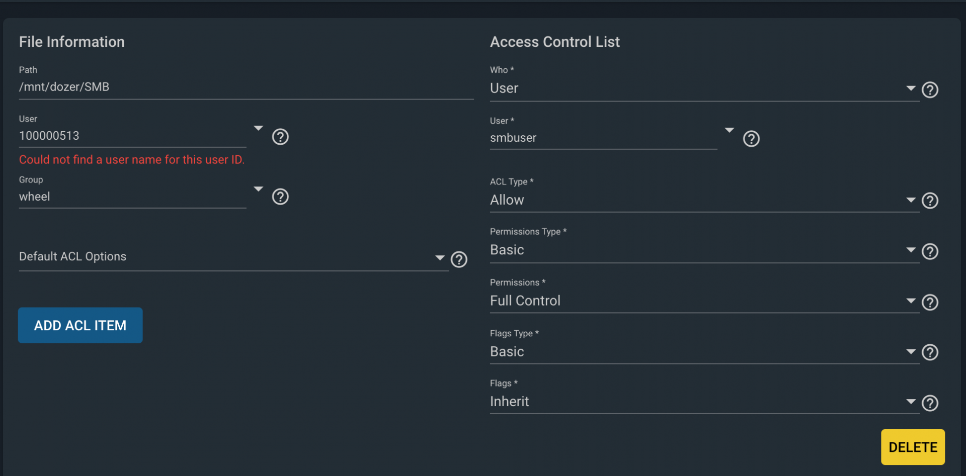966x476 pixels.
Task: Expand the Flags dropdown showing Inherit
Action: (x=704, y=402)
